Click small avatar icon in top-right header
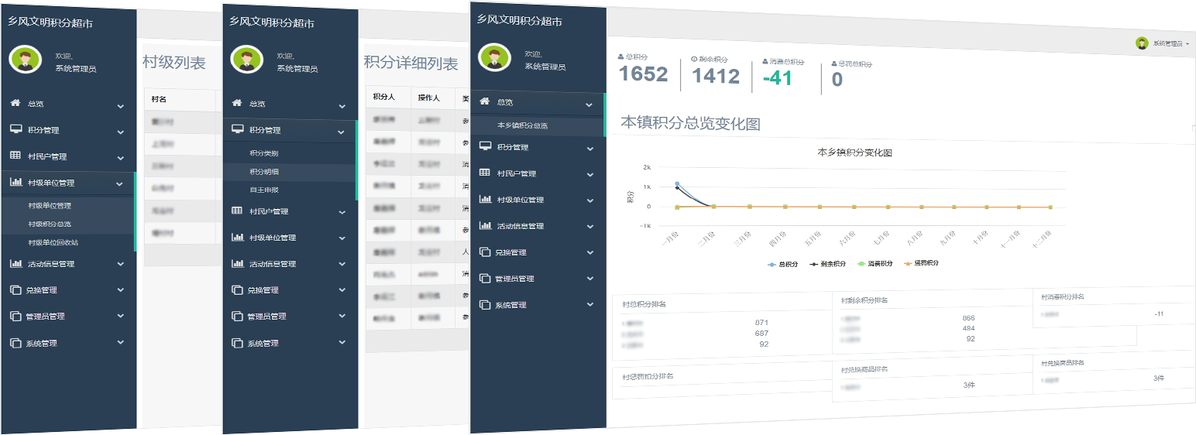1196x435 pixels. pyautogui.click(x=1142, y=43)
